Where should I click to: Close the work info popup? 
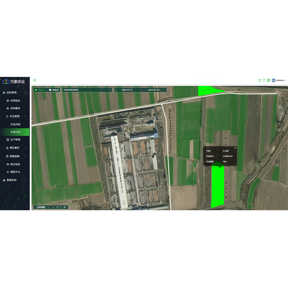pos(235,148)
